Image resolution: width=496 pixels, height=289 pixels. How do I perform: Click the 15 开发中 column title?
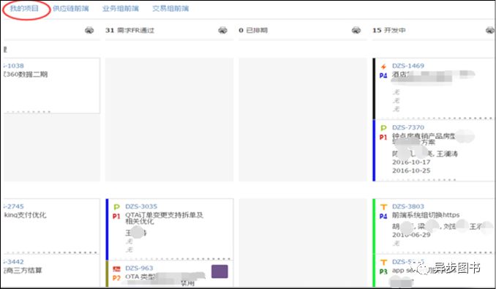(388, 30)
